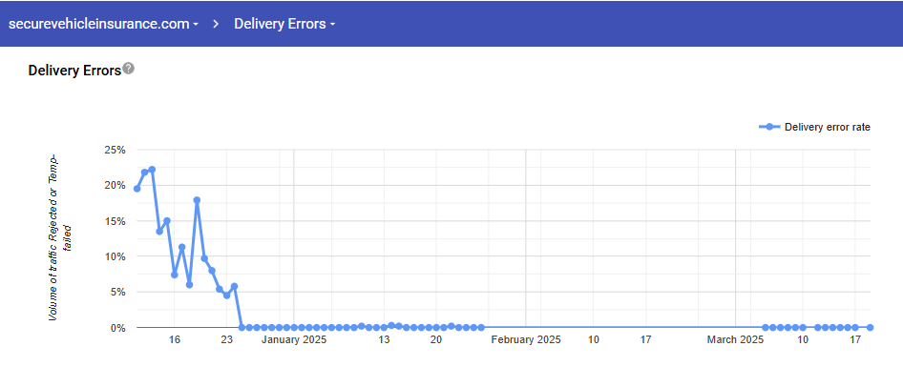Click the 23 date label on x-axis
903x367 pixels.
[227, 340]
